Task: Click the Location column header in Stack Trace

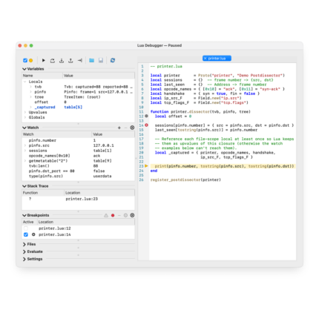Action: pyautogui.click(x=99, y=193)
